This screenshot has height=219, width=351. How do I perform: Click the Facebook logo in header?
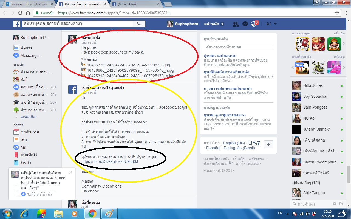pos(17,24)
